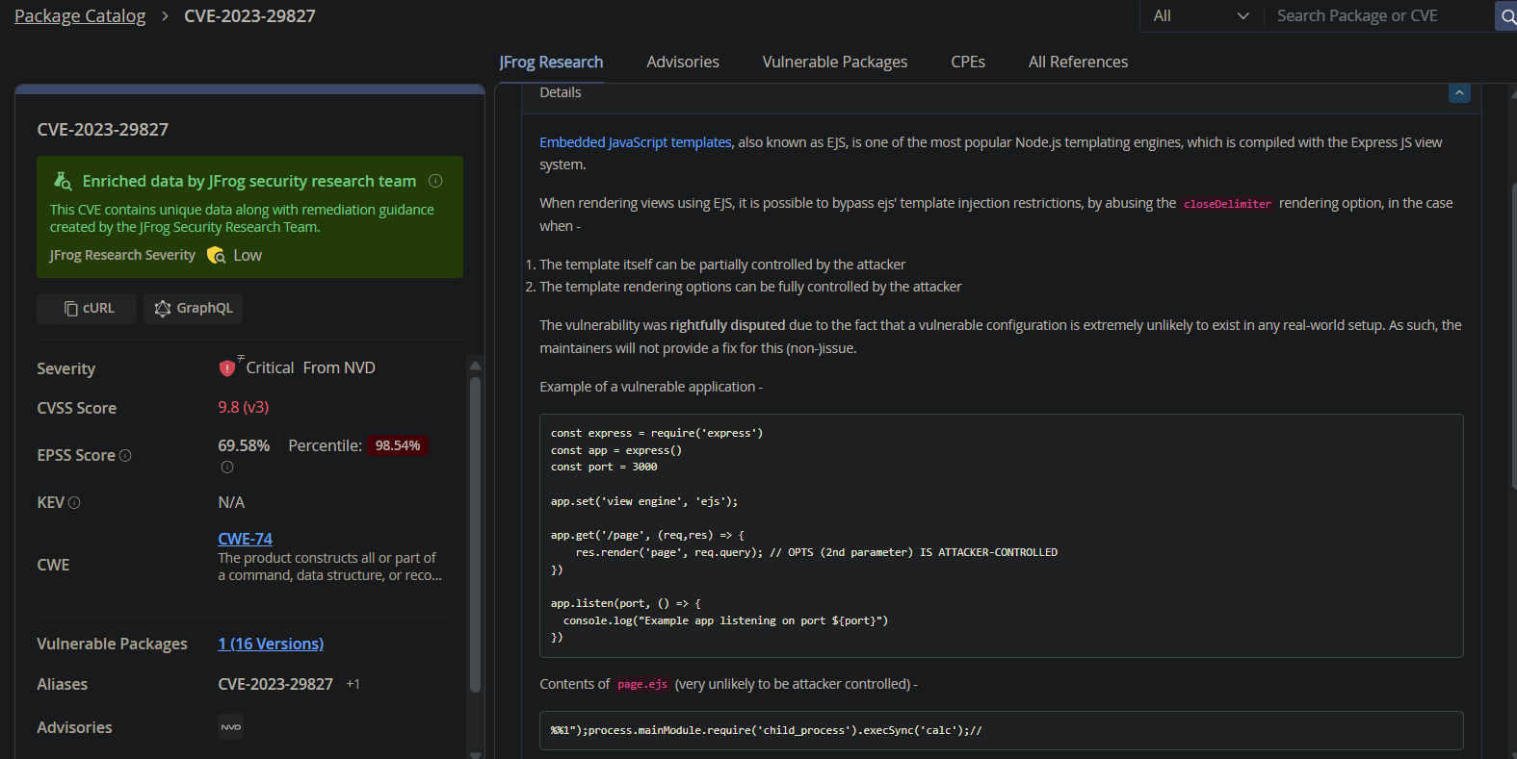Click the info icon below EPSS percentage

click(x=227, y=468)
